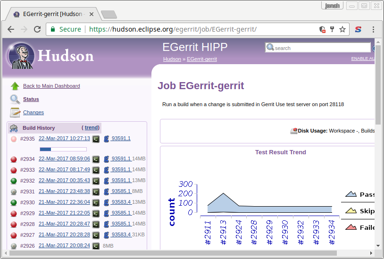The height and width of the screenshot is (259, 384).
Task: Open the Back to Main Dashboard link
Action: pos(51,86)
